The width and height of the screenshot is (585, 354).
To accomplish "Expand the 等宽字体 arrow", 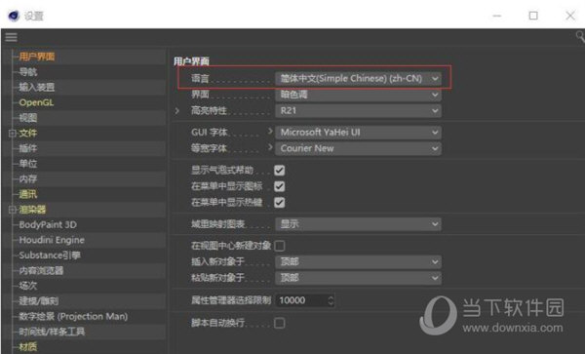I will click(270, 147).
